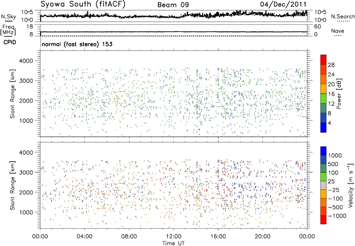The width and height of the screenshot is (355, 246).
Task: Click the '4000' tick on power panel
Action: 26,61
